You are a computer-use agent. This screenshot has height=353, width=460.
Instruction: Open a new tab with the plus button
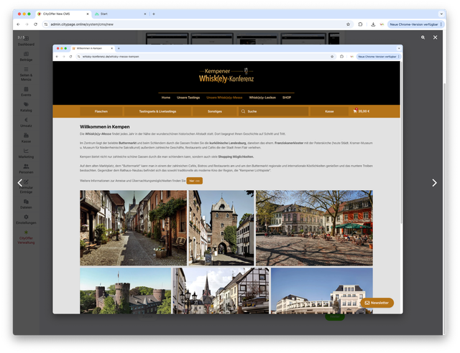[153, 14]
